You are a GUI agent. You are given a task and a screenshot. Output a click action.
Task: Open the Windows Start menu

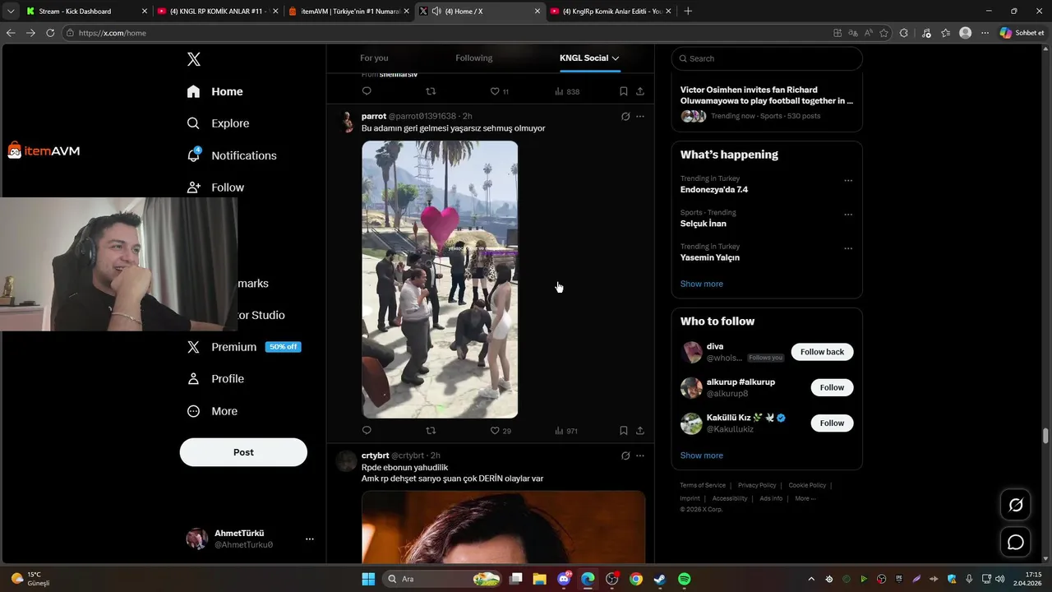tap(368, 579)
